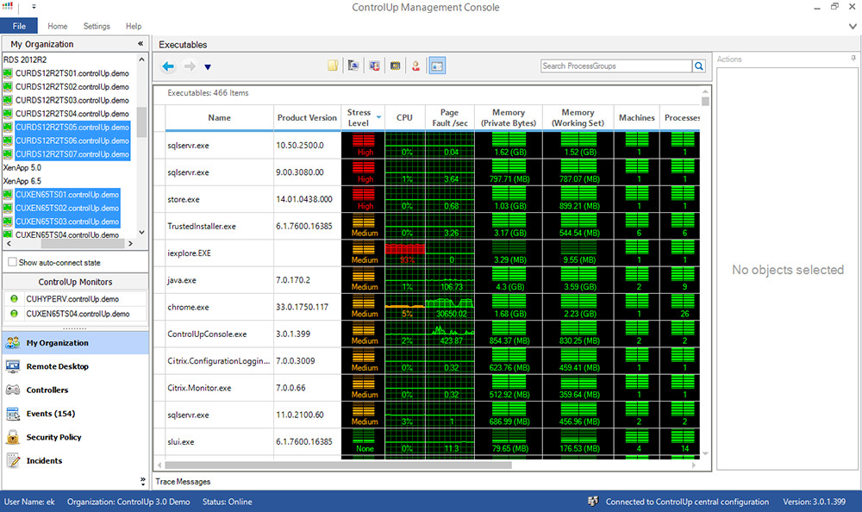Switch to the computers view toolbar icon

coord(353,66)
